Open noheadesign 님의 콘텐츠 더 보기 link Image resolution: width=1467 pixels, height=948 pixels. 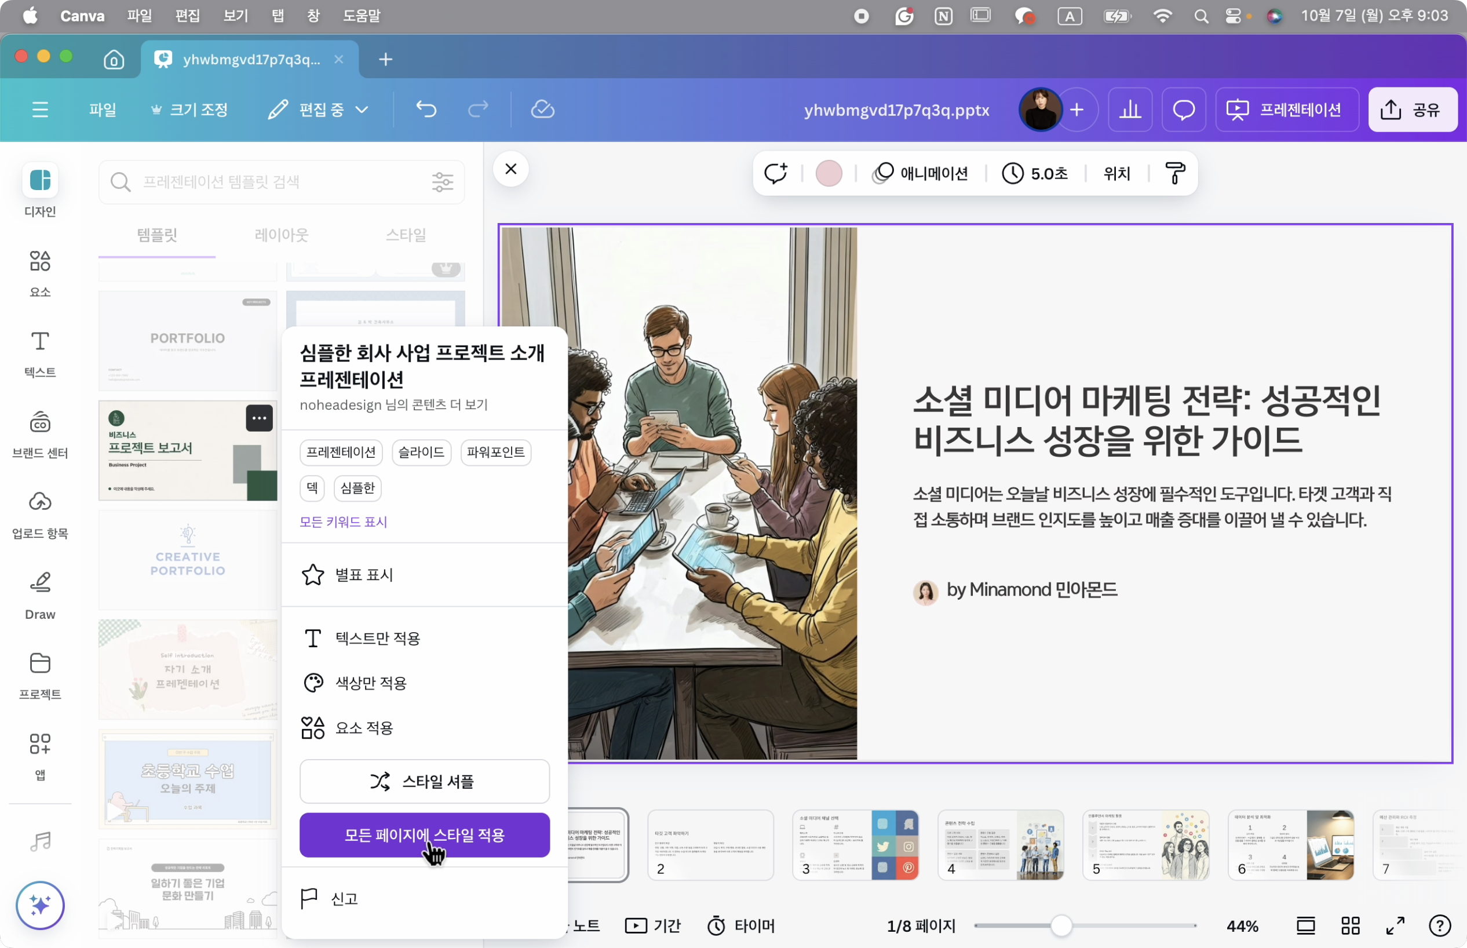(x=394, y=404)
